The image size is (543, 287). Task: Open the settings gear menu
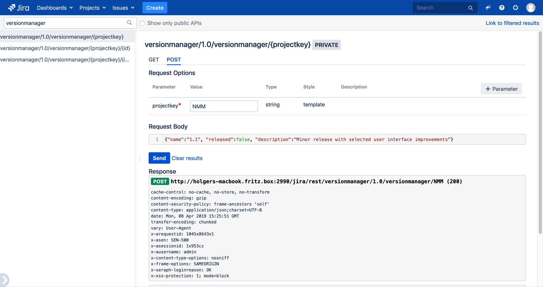516,8
